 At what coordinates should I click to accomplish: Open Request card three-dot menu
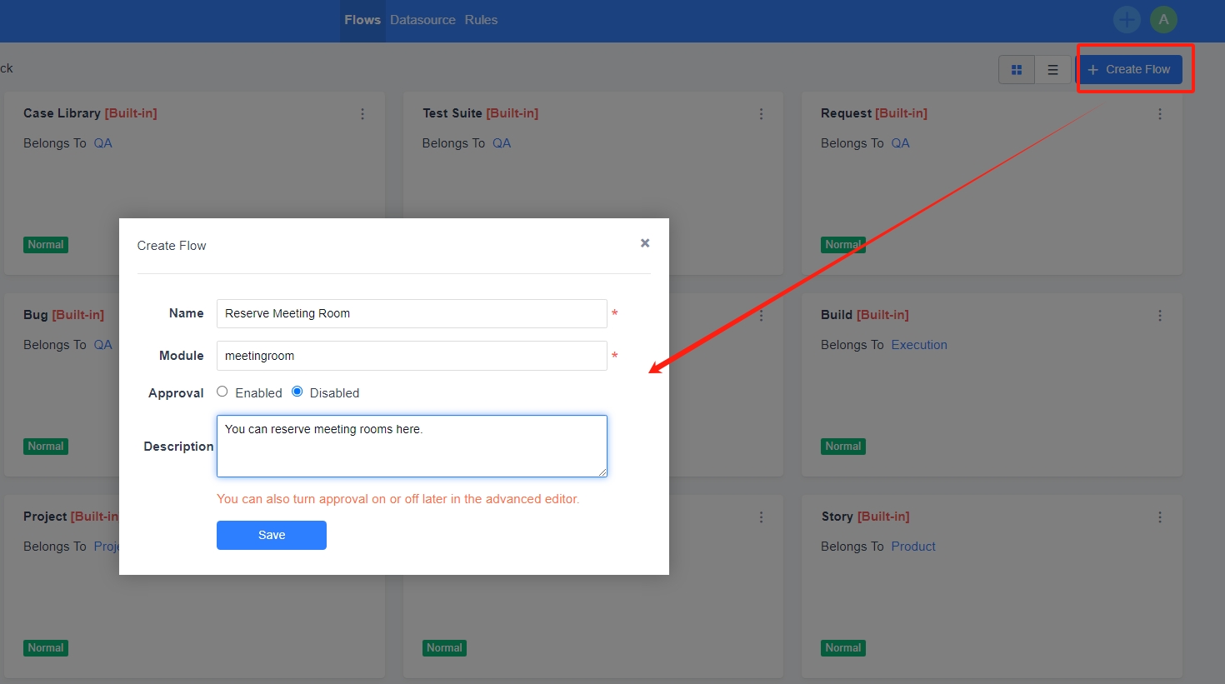(1159, 114)
